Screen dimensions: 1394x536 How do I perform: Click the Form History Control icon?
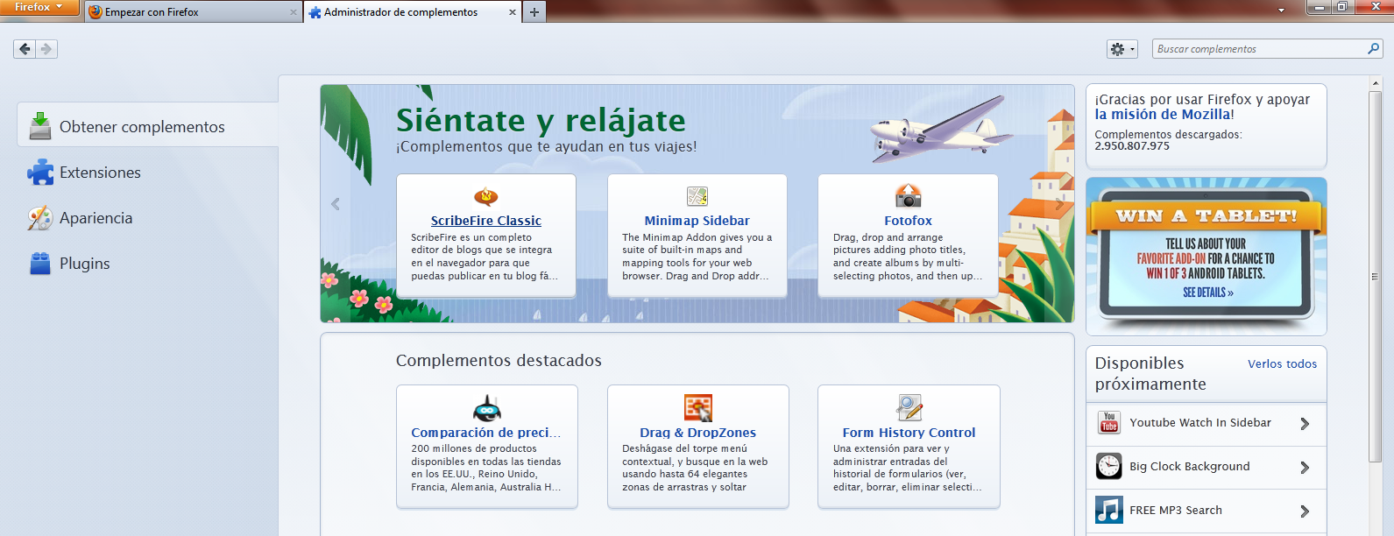(x=909, y=408)
